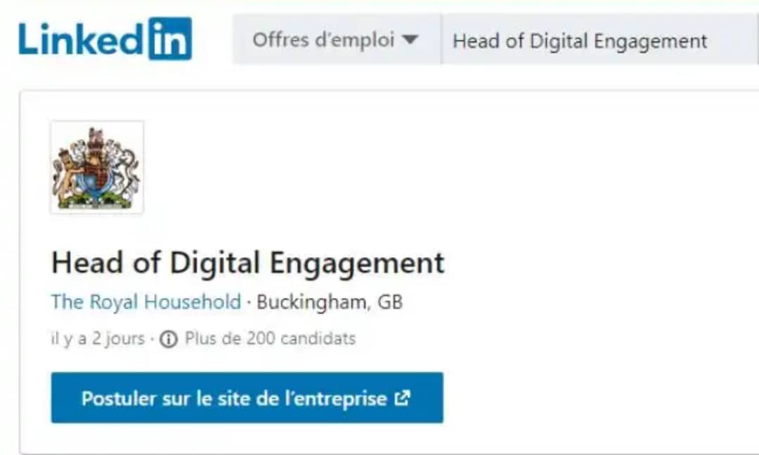Click the word "Engagement" in the search field
759x455 pixels.
[x=651, y=41]
